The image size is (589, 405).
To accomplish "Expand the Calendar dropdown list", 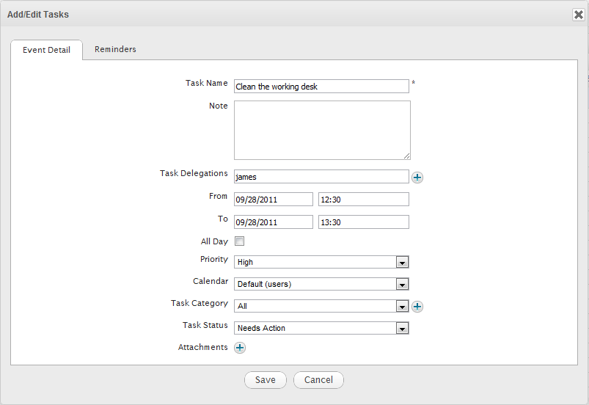I will [x=321, y=284].
